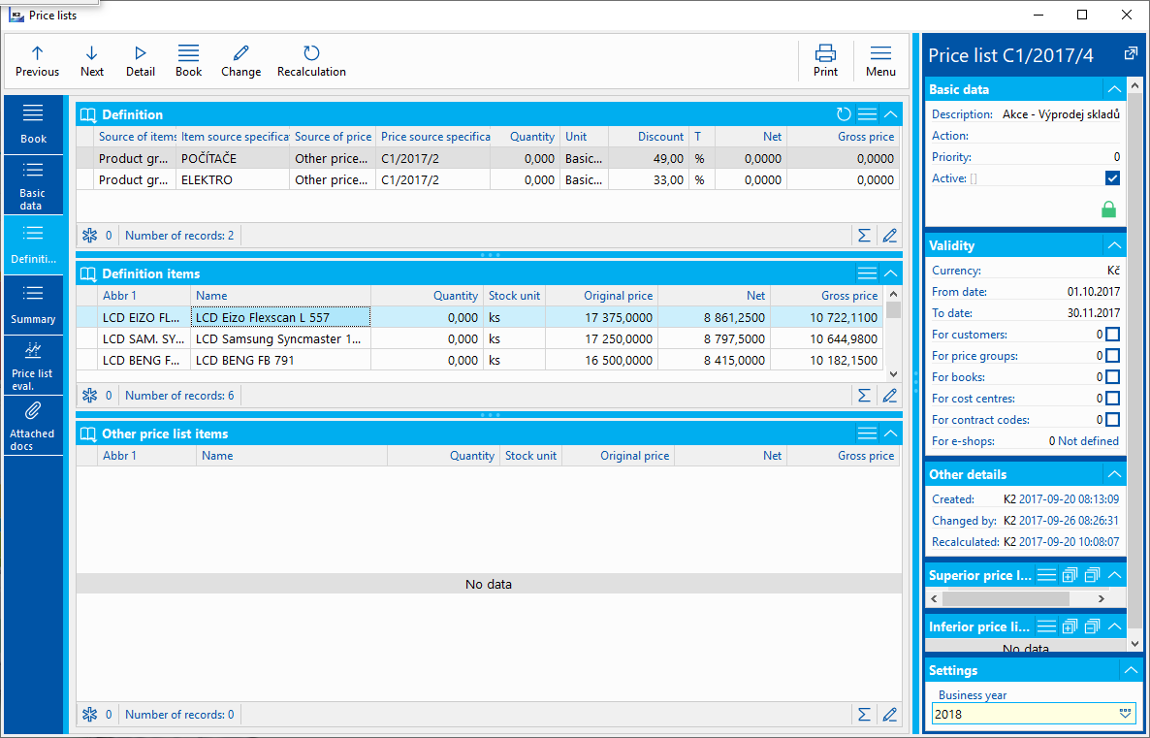1150x738 pixels.
Task: Switch to the Summary tab in sidebar
Action: pyautogui.click(x=33, y=304)
